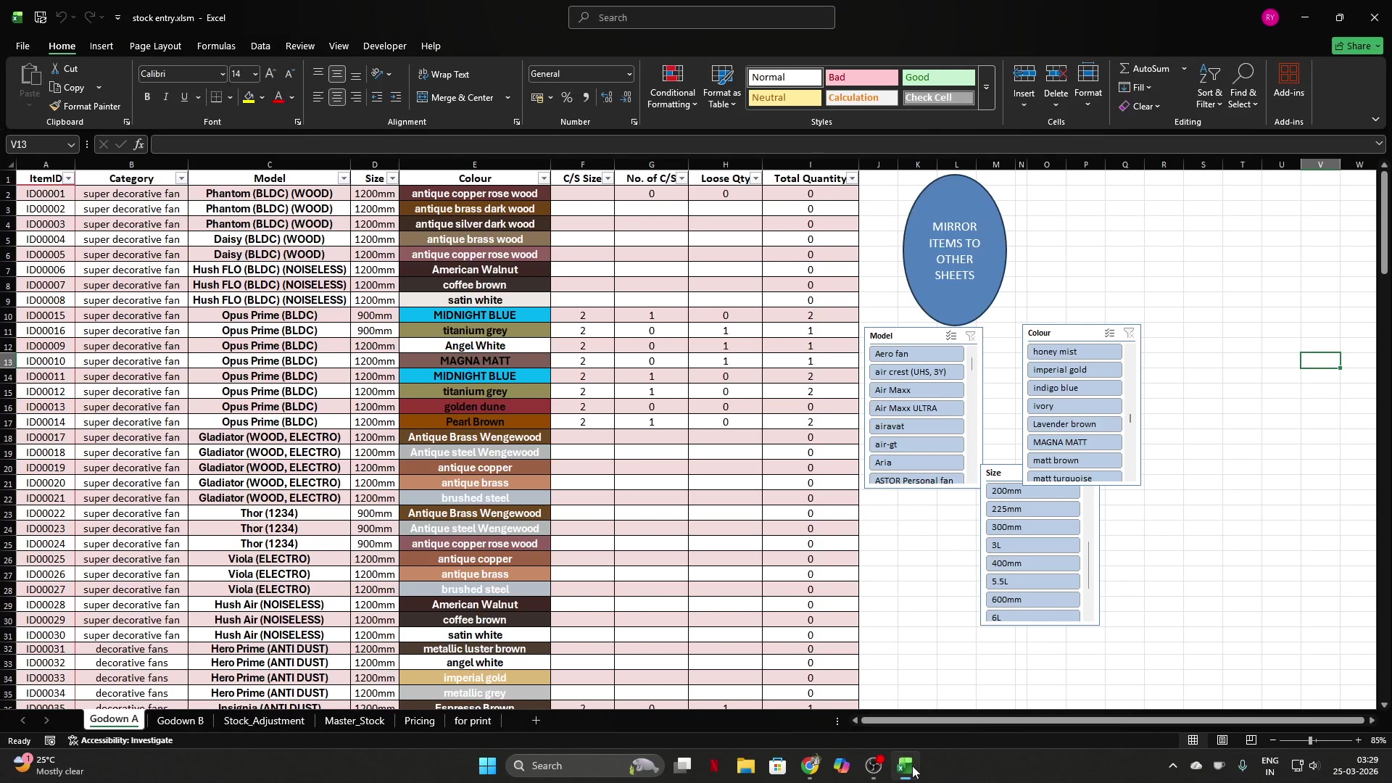The width and height of the screenshot is (1392, 783).
Task: Click Decrease Decimal button
Action: [626, 97]
